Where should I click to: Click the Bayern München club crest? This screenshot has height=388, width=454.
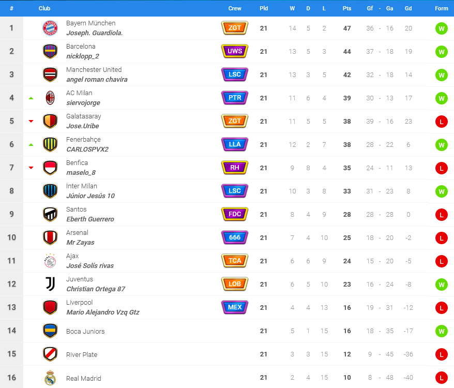coord(50,28)
